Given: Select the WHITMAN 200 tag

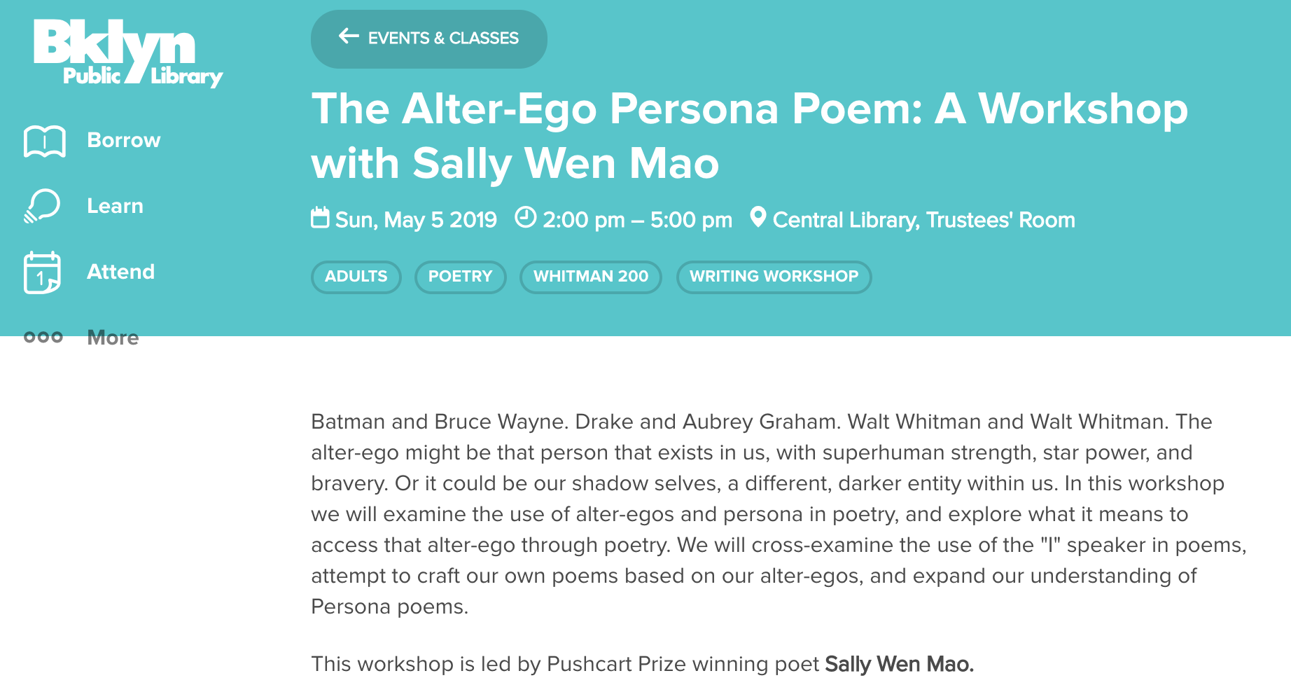Looking at the screenshot, I should point(591,277).
